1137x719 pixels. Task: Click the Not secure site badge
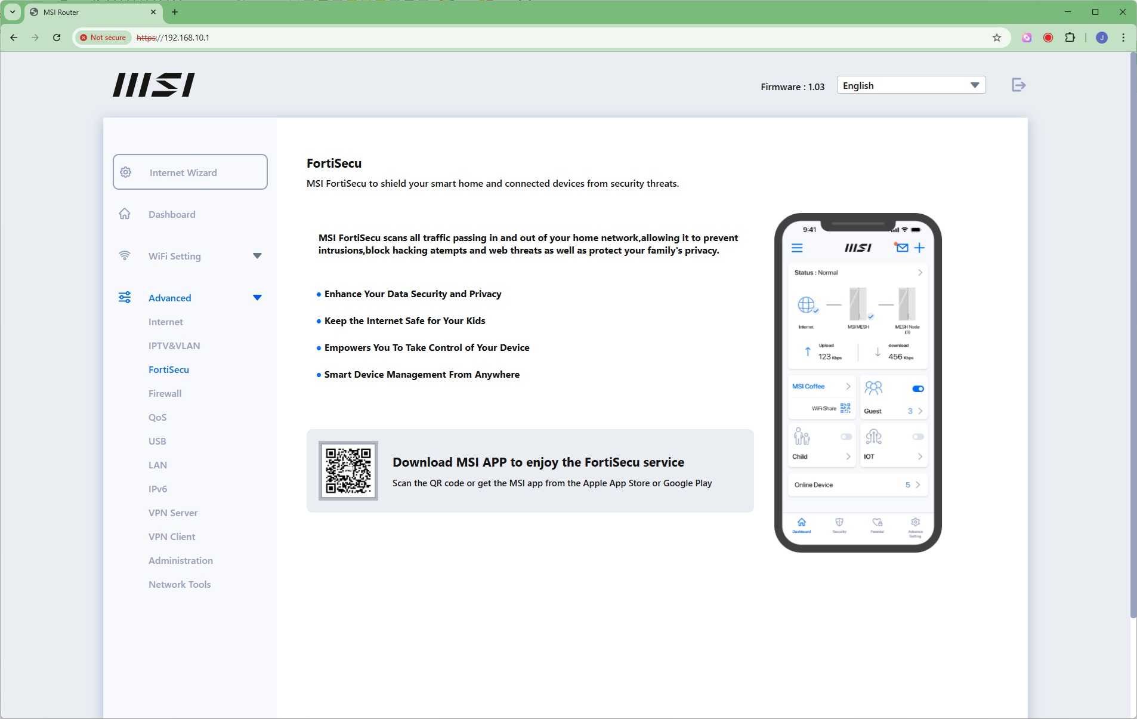(x=103, y=38)
